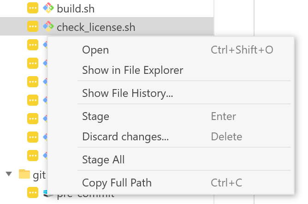Image resolution: width=308 pixels, height=204 pixels.
Task: Click the git file icon of check_license.sh
Action: point(48,26)
